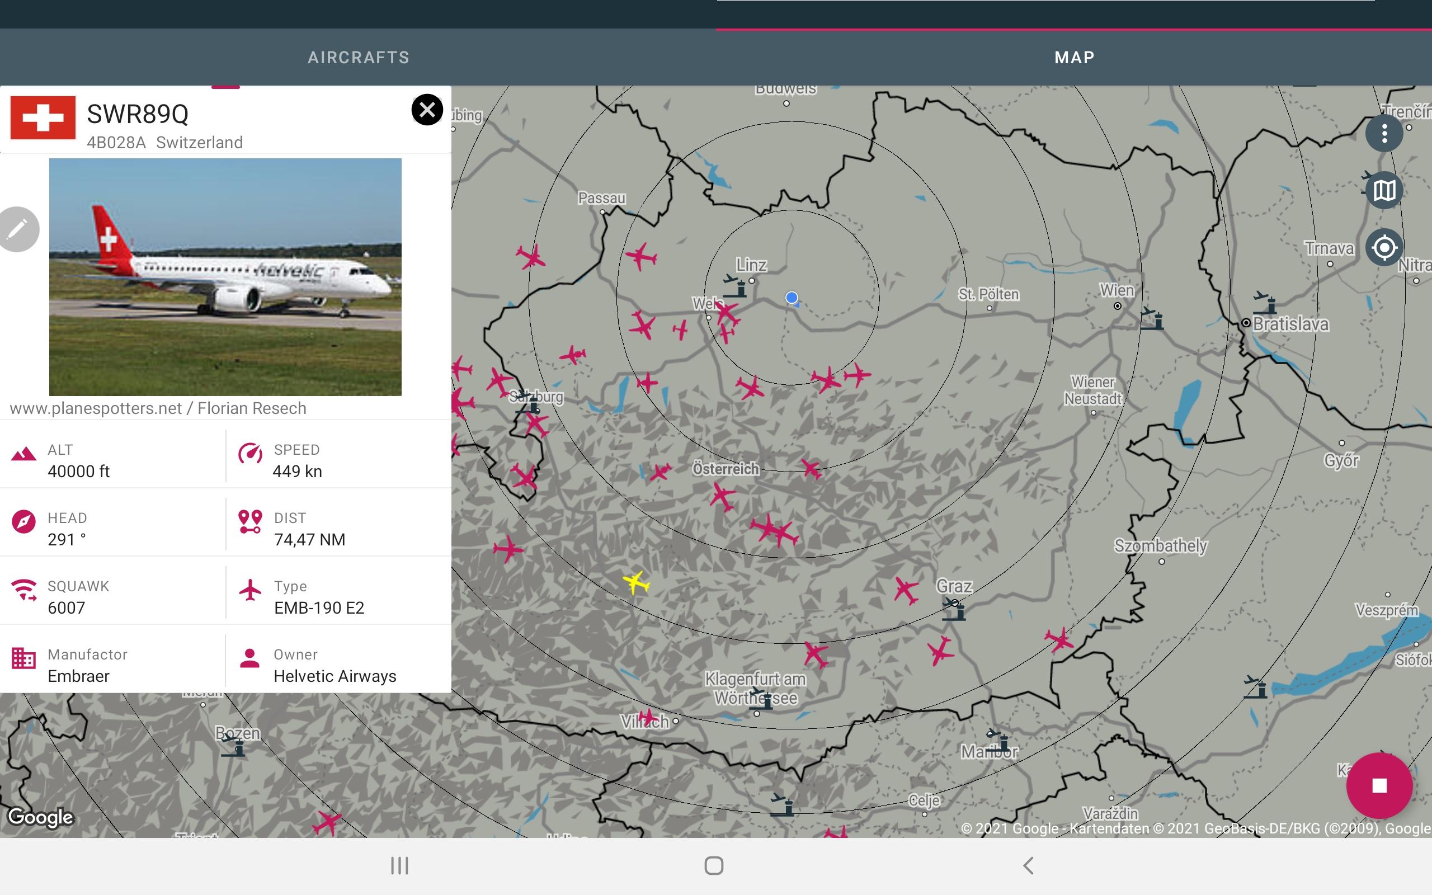This screenshot has width=1432, height=895.
Task: Close the SWR89Q aircraft details panel
Action: [x=427, y=110]
